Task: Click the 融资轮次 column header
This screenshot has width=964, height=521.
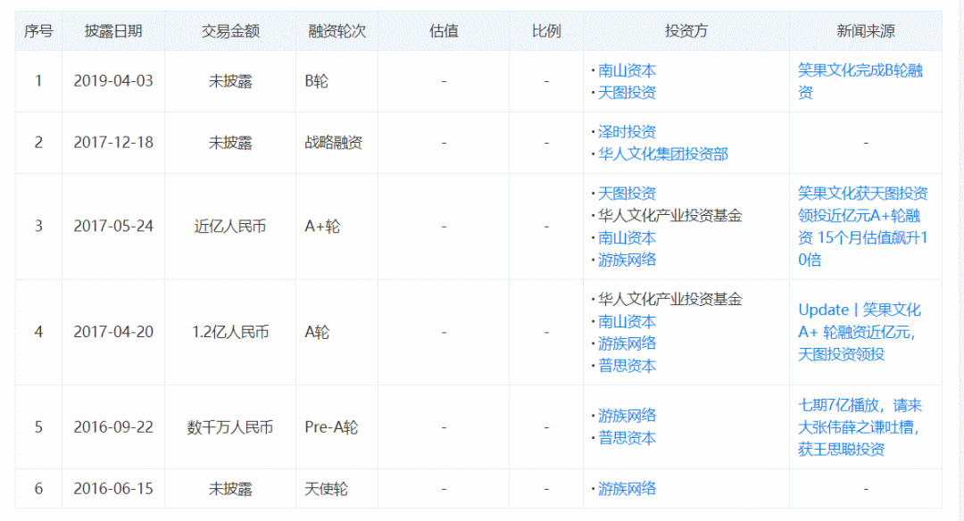Action: coord(337,31)
